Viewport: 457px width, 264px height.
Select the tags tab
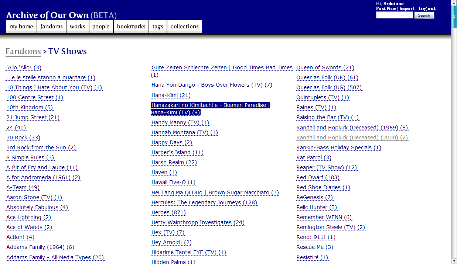(158, 27)
